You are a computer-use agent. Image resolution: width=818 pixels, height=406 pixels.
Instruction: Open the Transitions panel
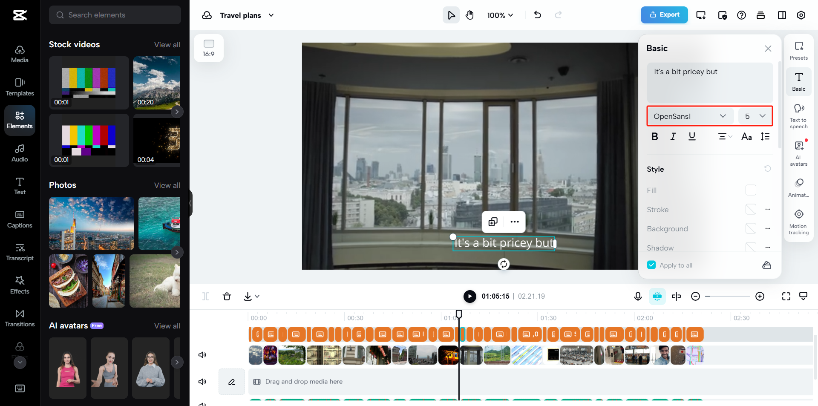coord(20,318)
